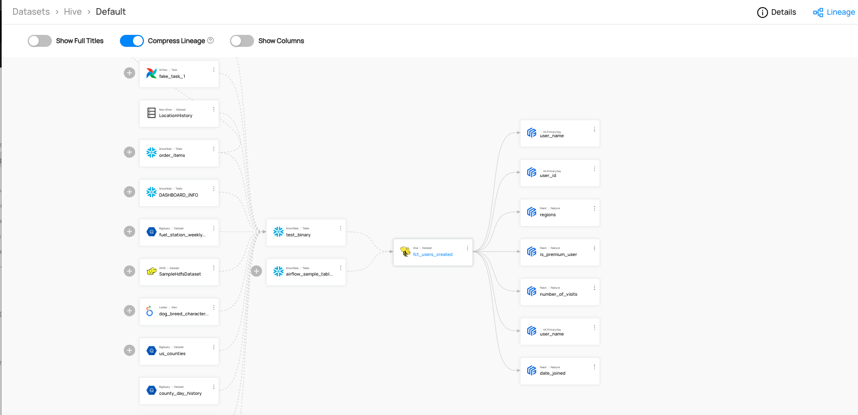Screen dimensions: 858x415
Task: Enable the Show Columns switch
Action: [242, 41]
